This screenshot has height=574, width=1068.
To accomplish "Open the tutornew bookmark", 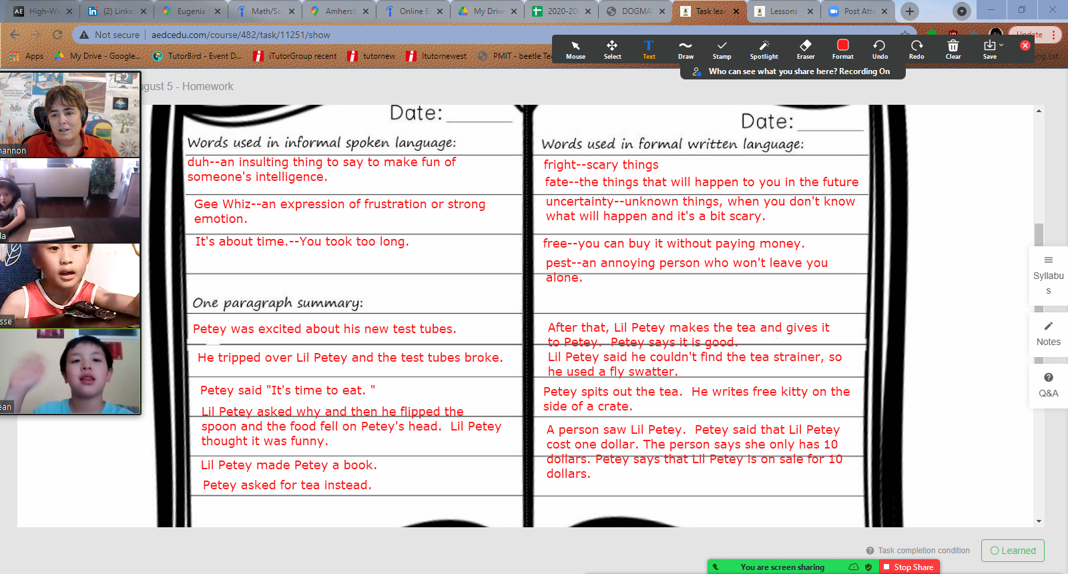I will [371, 56].
